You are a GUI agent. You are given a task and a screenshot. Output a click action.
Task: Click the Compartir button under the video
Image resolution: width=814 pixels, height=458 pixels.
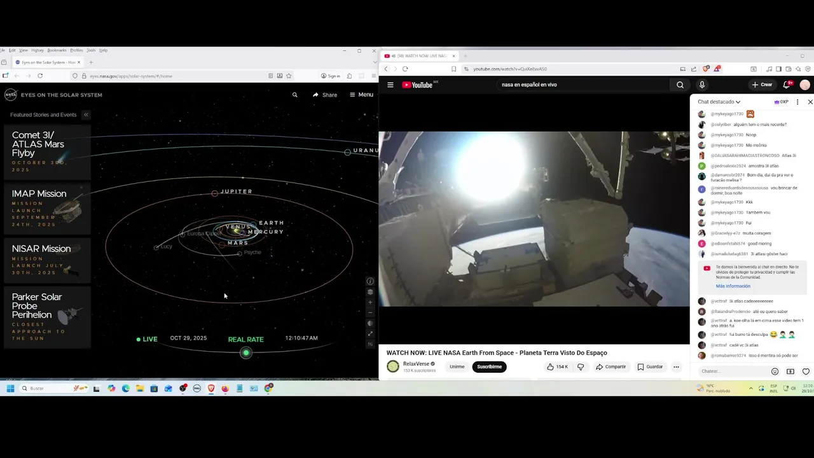click(x=610, y=366)
